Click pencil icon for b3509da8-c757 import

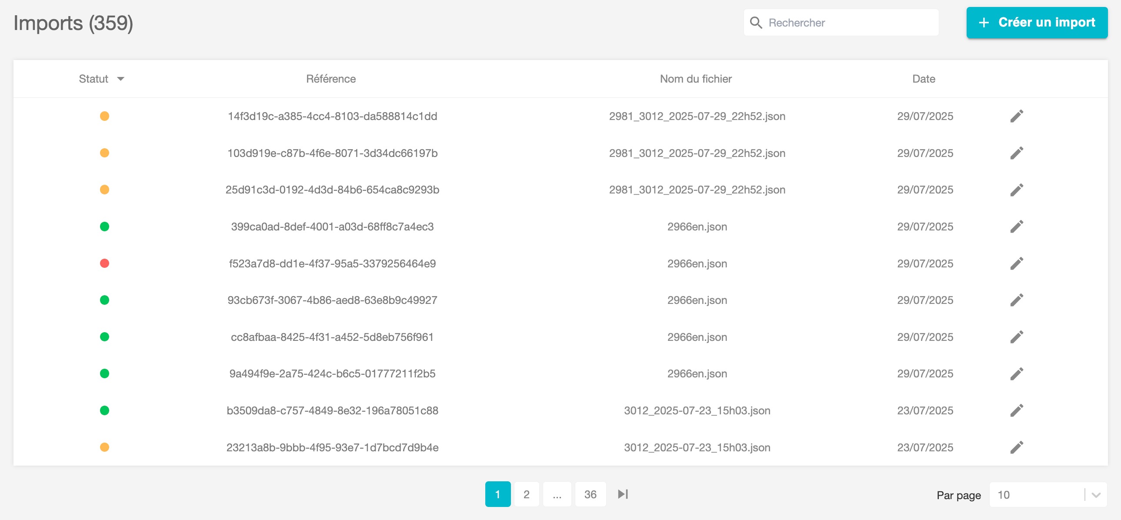[1016, 411]
